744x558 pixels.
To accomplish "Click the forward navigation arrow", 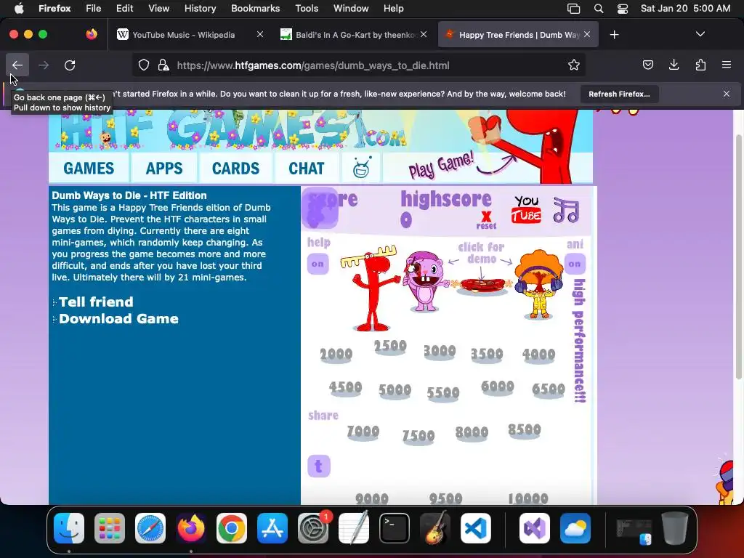I will tap(44, 65).
